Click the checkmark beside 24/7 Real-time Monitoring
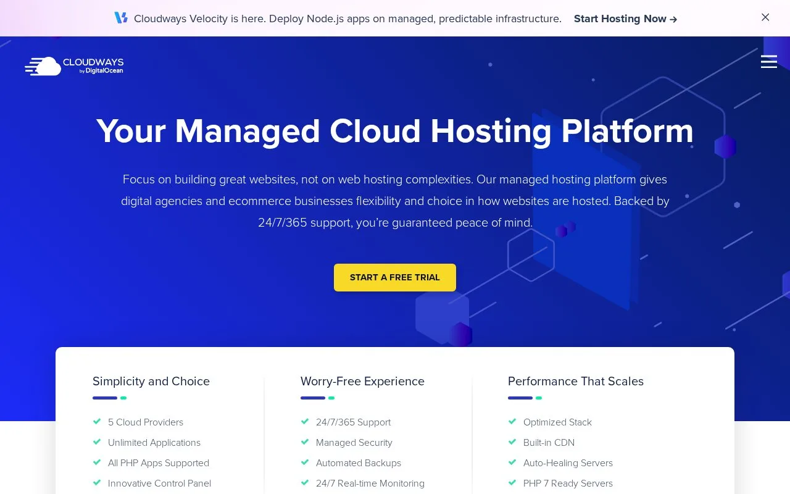This screenshot has height=494, width=790. (305, 483)
